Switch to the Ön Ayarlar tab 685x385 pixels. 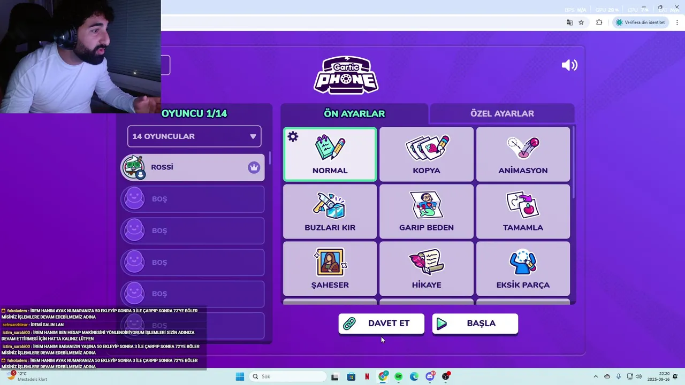point(354,113)
